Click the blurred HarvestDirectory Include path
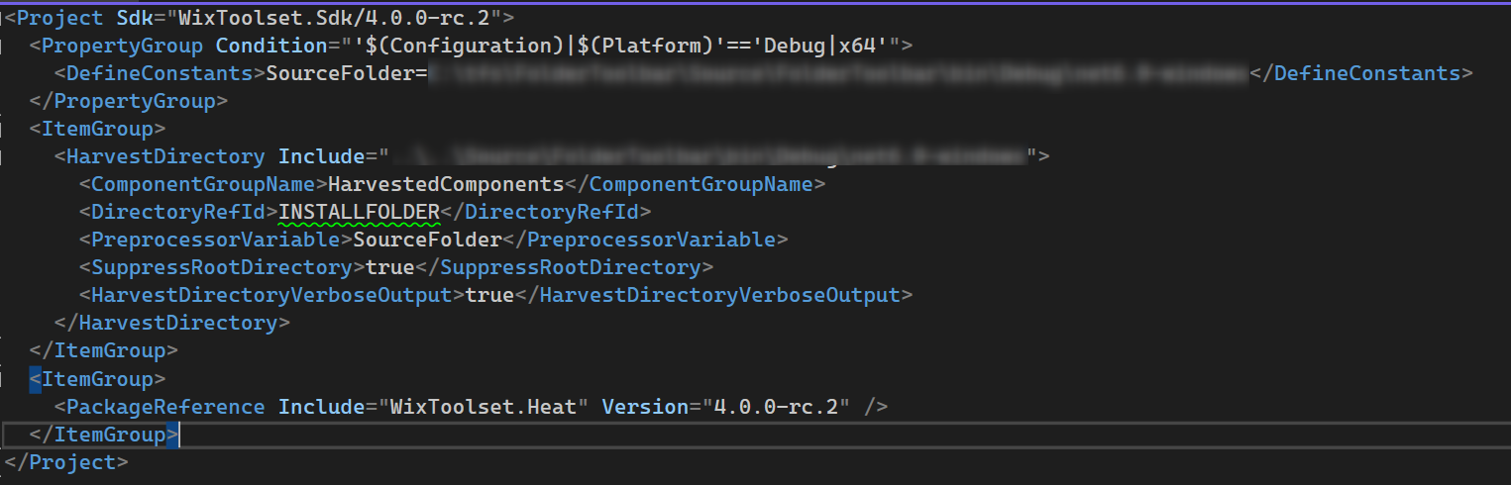1511x485 pixels. coord(707,156)
